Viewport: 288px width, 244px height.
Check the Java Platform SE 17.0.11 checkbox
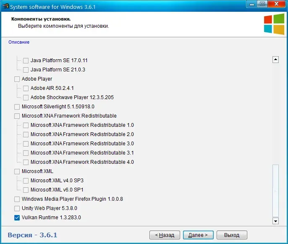(x=26, y=60)
